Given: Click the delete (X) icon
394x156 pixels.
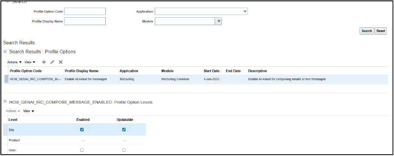Looking at the screenshot, I should tap(61, 62).
